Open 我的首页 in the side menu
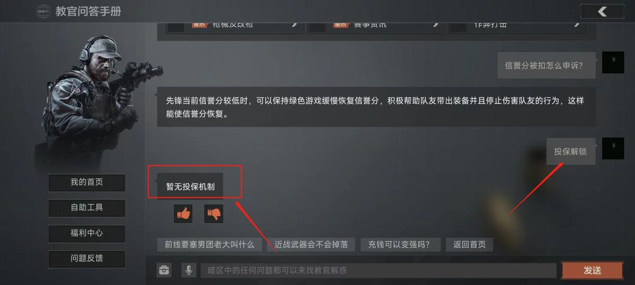635x285 pixels. click(87, 183)
